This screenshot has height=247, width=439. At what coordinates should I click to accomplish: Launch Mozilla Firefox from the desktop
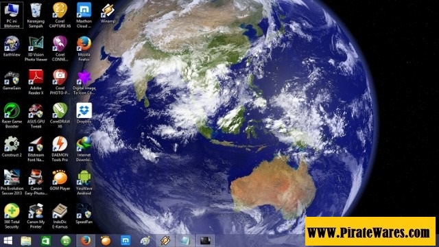point(84,49)
